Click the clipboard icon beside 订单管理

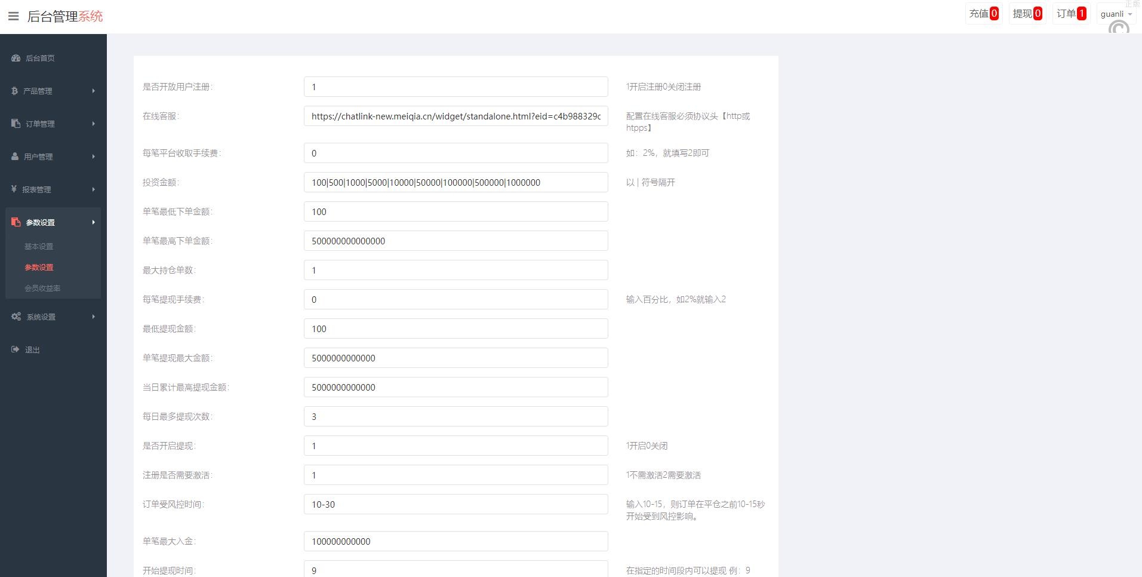(x=16, y=124)
